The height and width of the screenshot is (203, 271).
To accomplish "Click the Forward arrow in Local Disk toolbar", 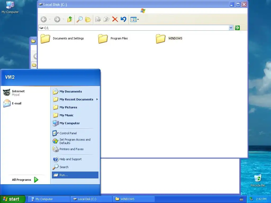I will click(57, 19).
